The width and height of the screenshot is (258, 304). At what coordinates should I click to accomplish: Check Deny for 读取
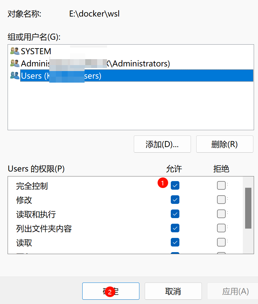point(221,242)
